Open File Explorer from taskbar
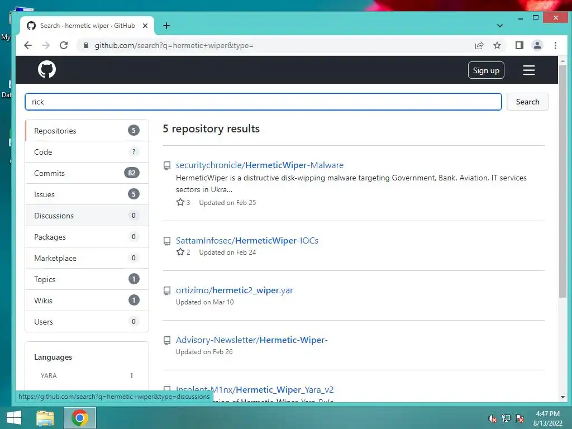 coord(45,418)
